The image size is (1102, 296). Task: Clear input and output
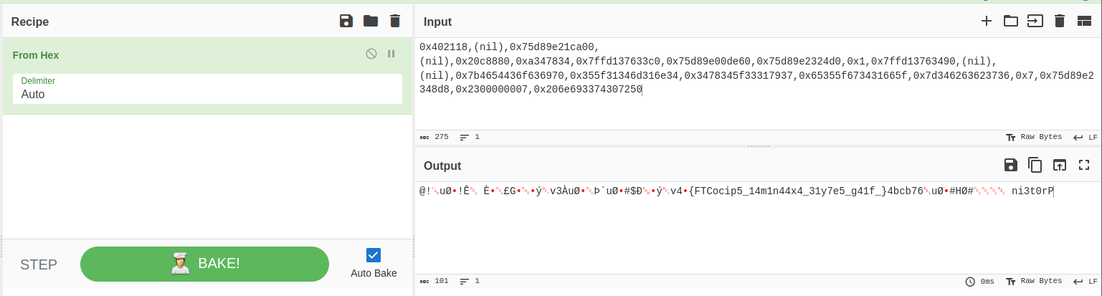tap(1060, 21)
